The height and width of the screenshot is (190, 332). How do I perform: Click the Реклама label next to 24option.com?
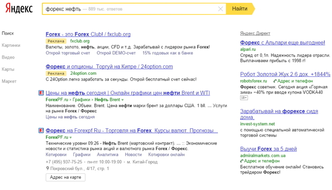pos(56,73)
